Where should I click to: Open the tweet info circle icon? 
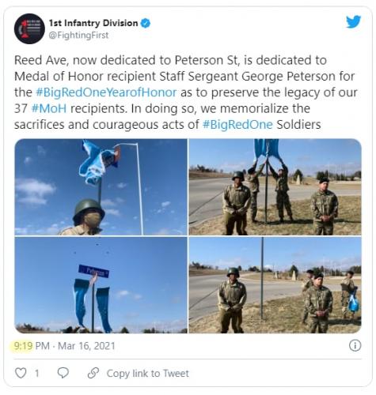[355, 345]
